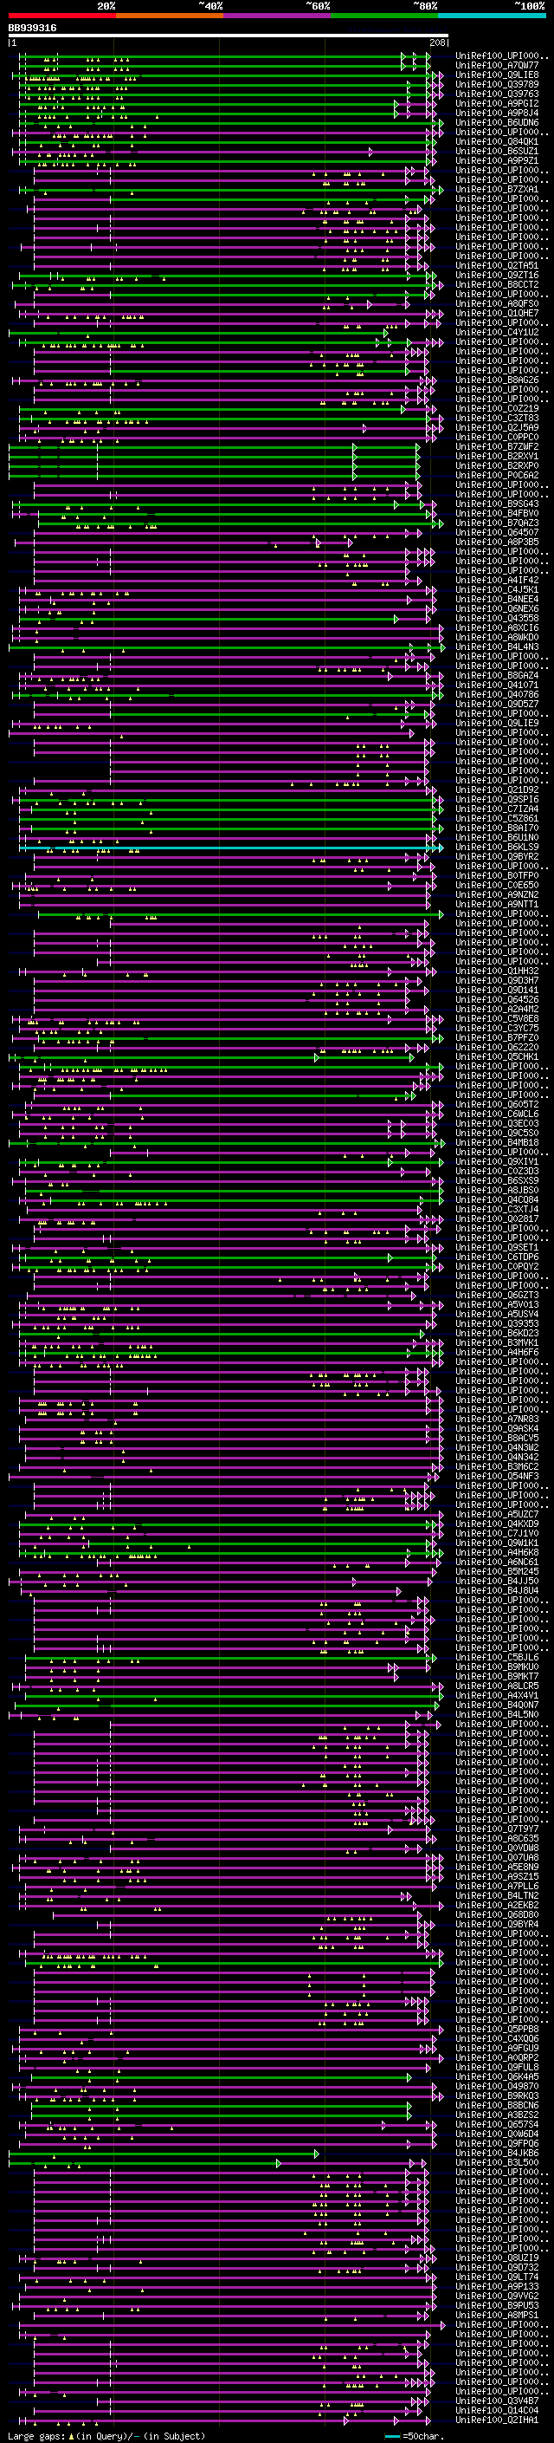Select the UniRef100_B4MB18 entry
554x2443 pixels.
497,1143
